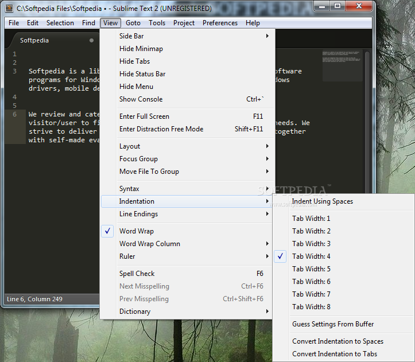Expand the Side Bar submenu
Image resolution: width=415 pixels, height=362 pixels.
187,36
